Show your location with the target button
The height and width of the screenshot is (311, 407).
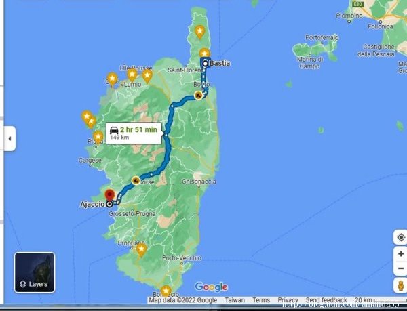pos(400,238)
